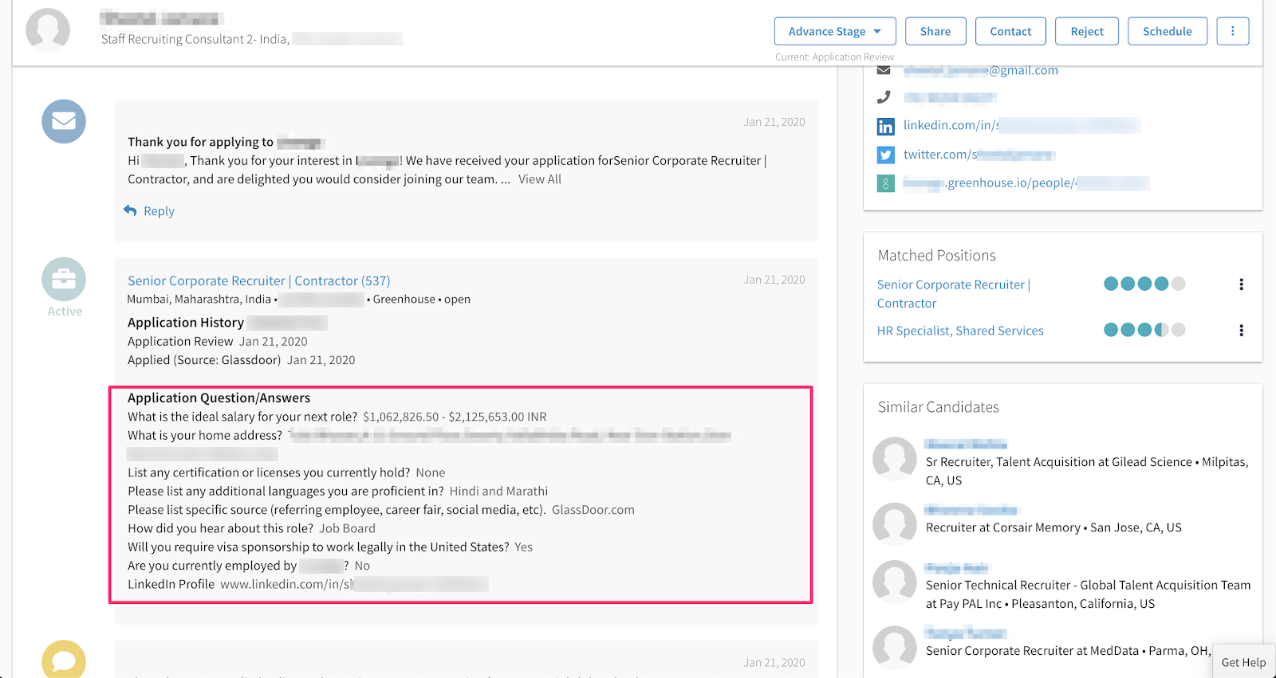Click the 'Current: Application Review' status text
1276x678 pixels.
click(x=835, y=57)
